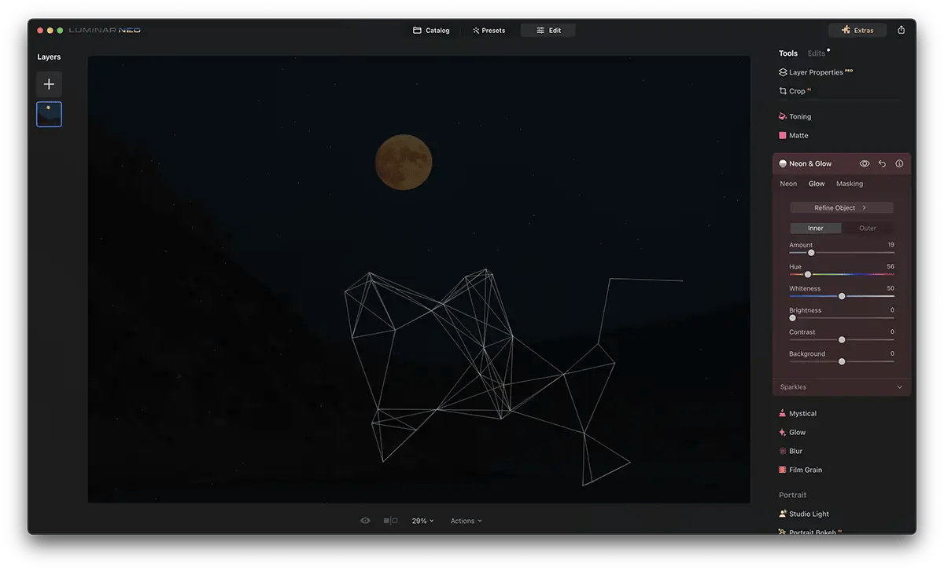Choose the Outer glow option
This screenshot has height=571, width=944.
click(x=868, y=229)
